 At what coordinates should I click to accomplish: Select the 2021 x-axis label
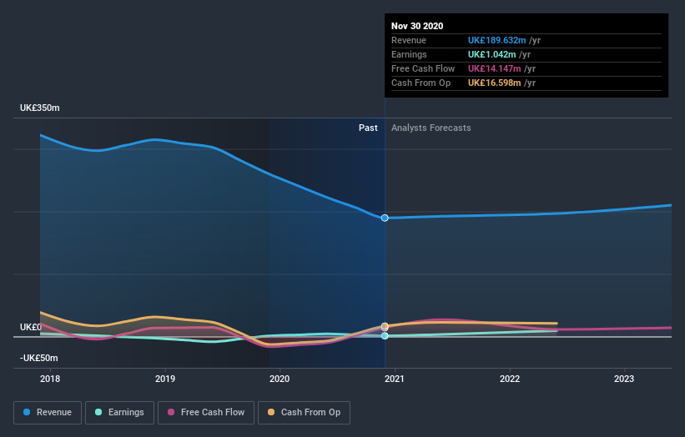pos(395,379)
